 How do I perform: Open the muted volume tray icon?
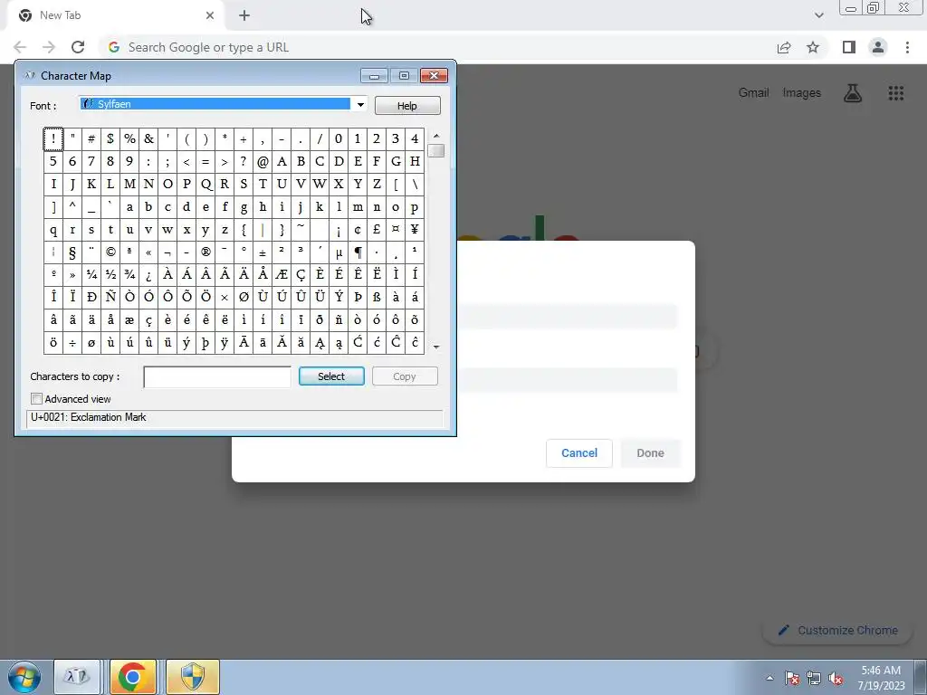(836, 678)
